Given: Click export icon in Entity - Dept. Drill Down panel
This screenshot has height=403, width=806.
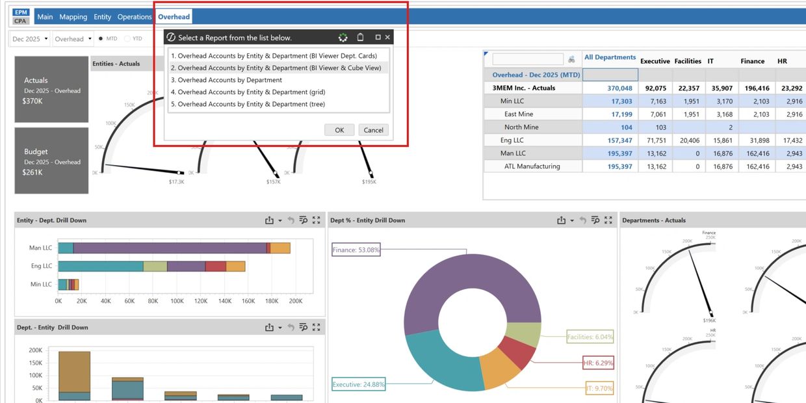Looking at the screenshot, I should tap(269, 220).
